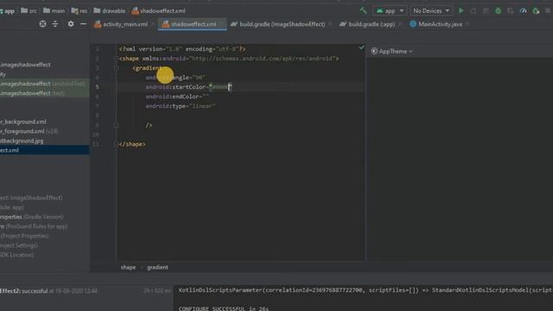This screenshot has width=553, height=311.
Task: Click the android:endColor empty value
Action: click(206, 97)
